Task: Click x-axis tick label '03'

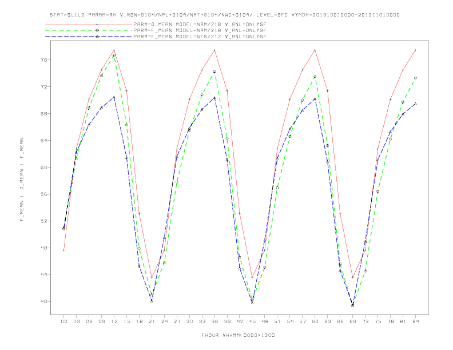Action: [x=77, y=321]
